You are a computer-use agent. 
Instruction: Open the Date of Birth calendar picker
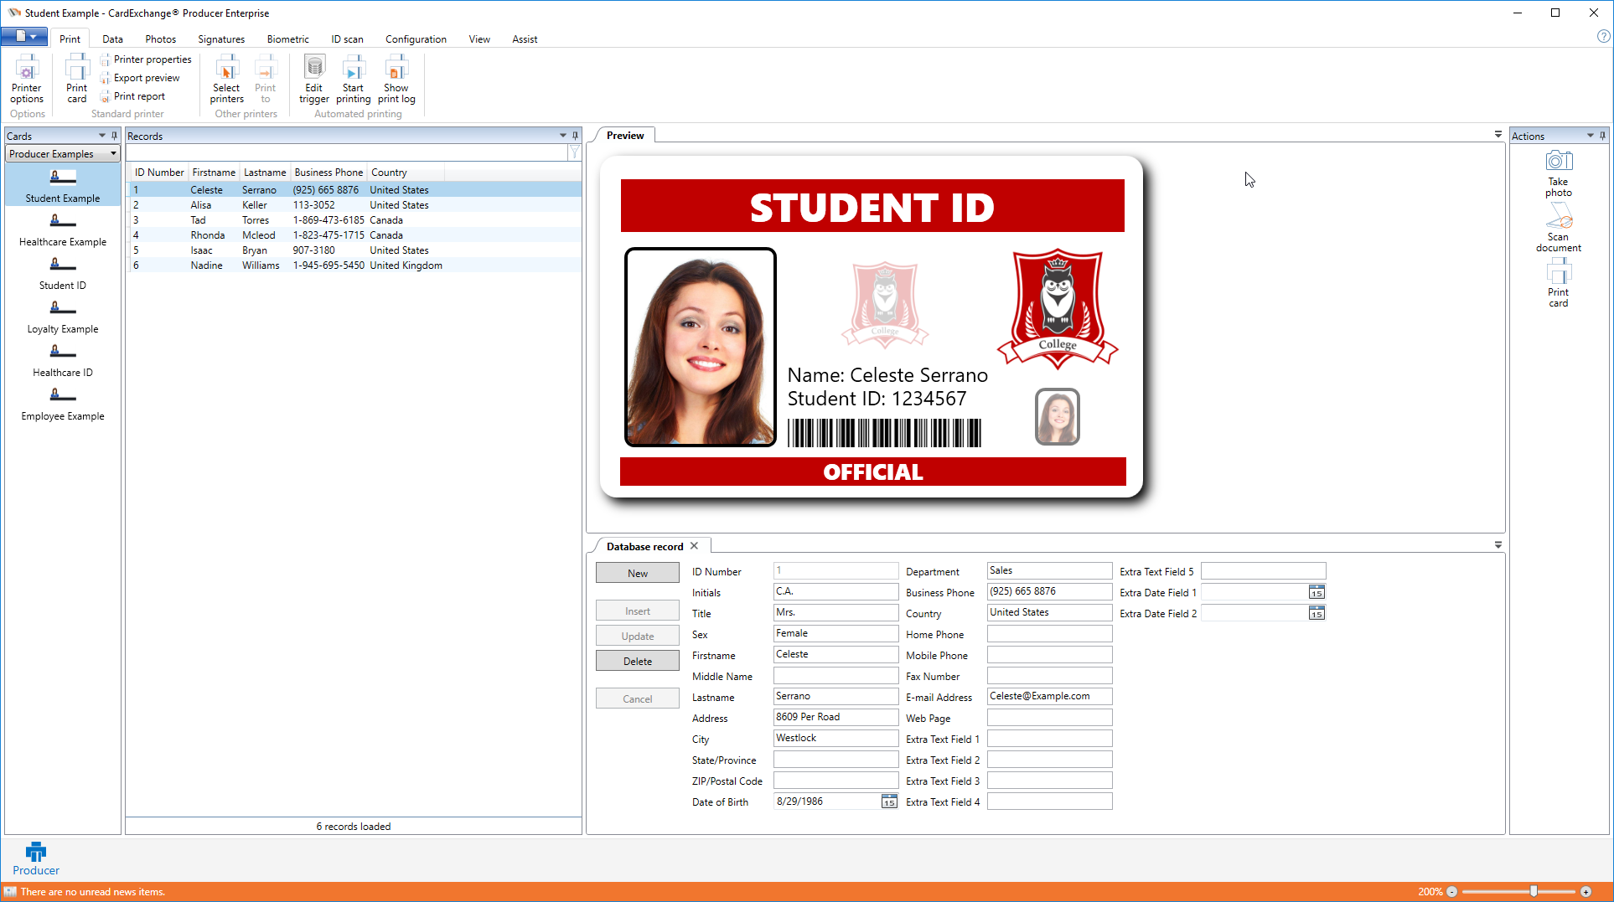pos(889,802)
